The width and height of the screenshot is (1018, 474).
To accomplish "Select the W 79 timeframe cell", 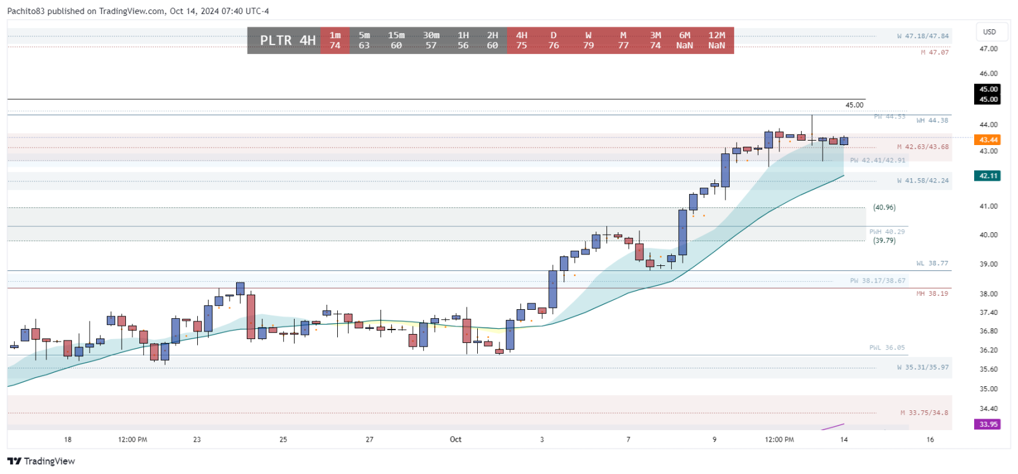I will (589, 40).
